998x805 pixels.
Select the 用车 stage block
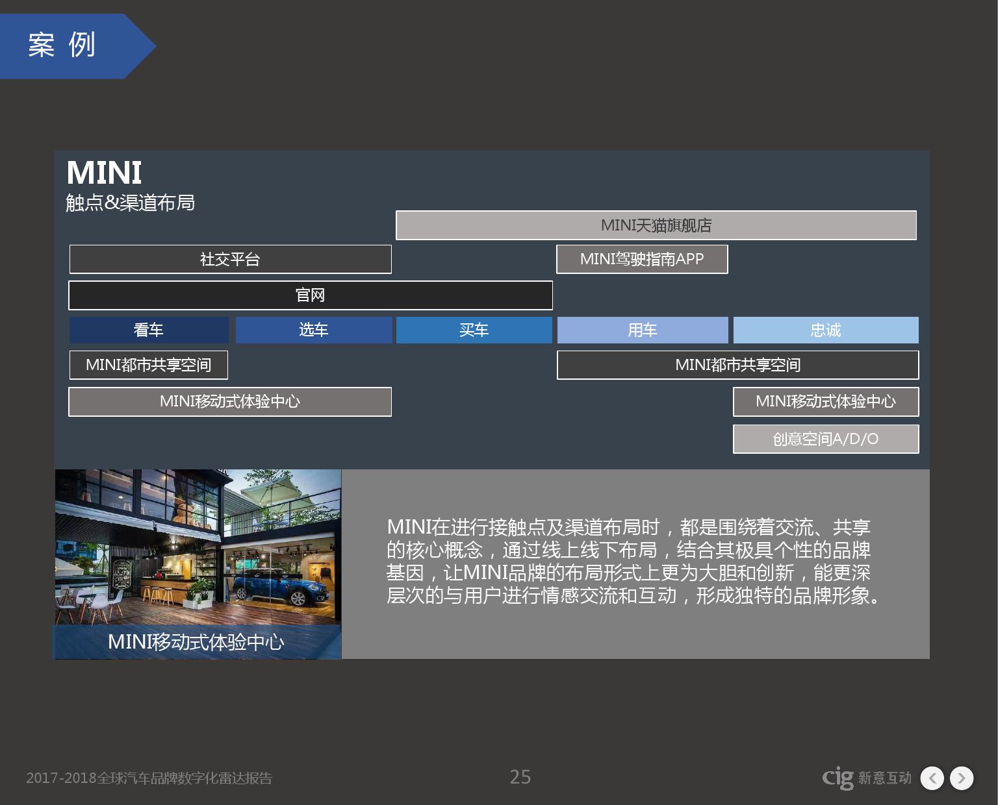(x=642, y=330)
